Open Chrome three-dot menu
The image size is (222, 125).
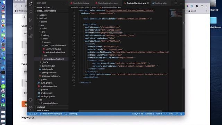click(207, 6)
